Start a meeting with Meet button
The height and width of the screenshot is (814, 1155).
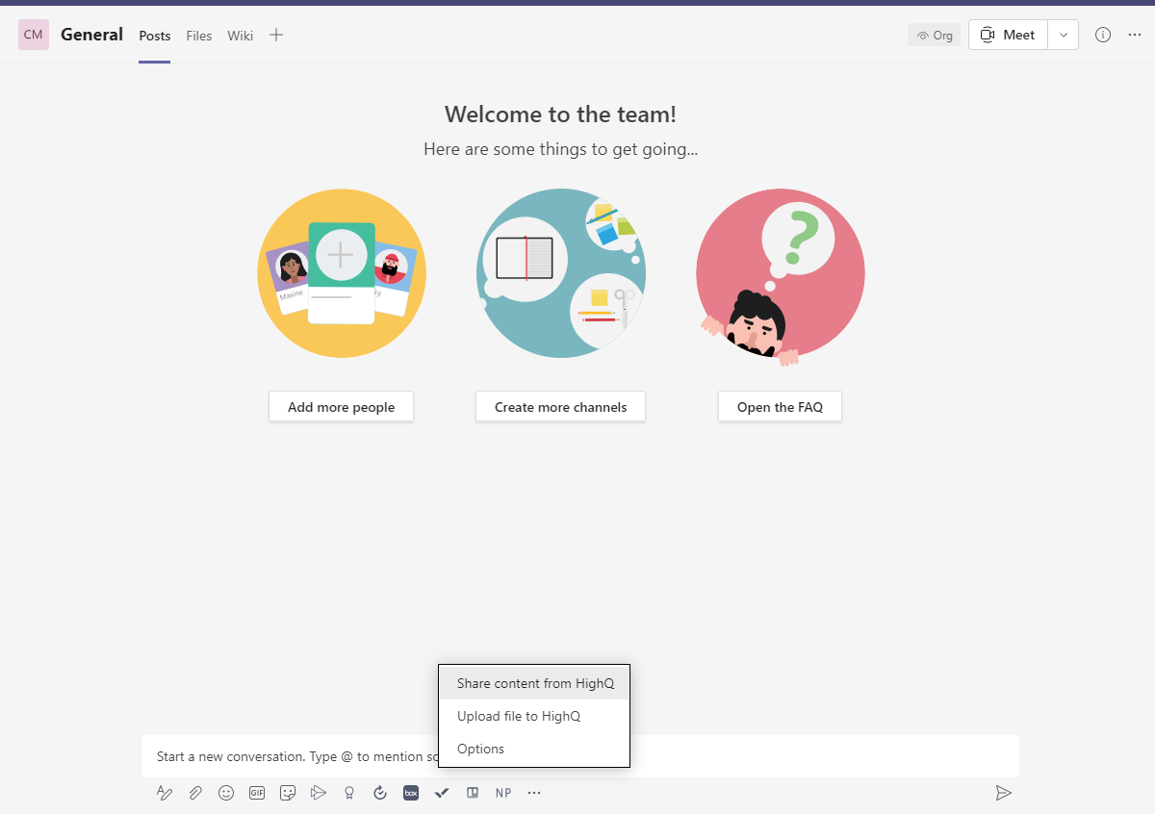1008,35
